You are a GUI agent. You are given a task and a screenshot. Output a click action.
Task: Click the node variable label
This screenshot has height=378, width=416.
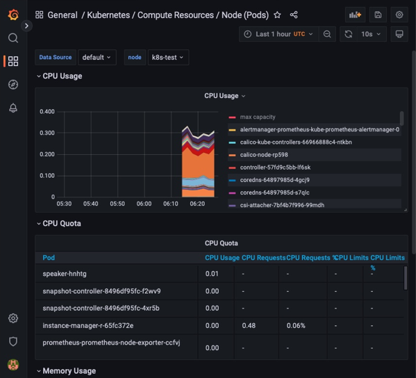coord(135,58)
